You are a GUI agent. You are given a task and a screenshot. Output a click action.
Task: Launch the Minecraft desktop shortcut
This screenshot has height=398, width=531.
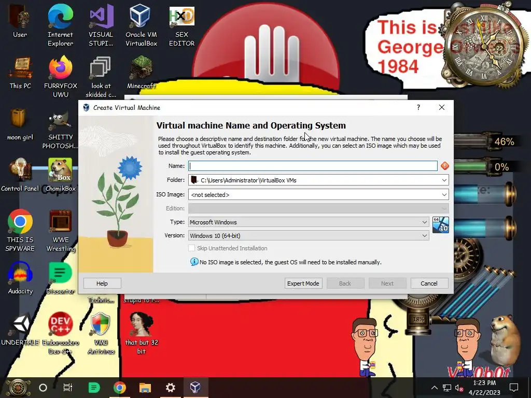coord(141,73)
